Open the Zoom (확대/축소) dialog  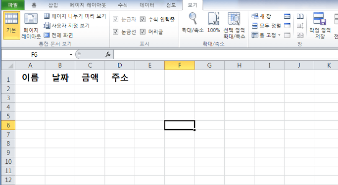(193, 23)
